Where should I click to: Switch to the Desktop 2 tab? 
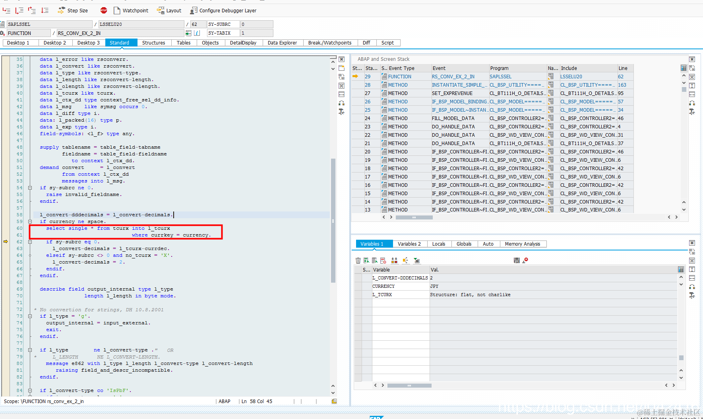55,43
